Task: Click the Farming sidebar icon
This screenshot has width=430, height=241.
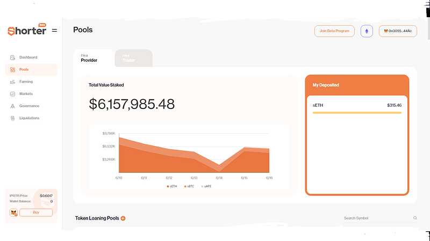Action: [12, 82]
